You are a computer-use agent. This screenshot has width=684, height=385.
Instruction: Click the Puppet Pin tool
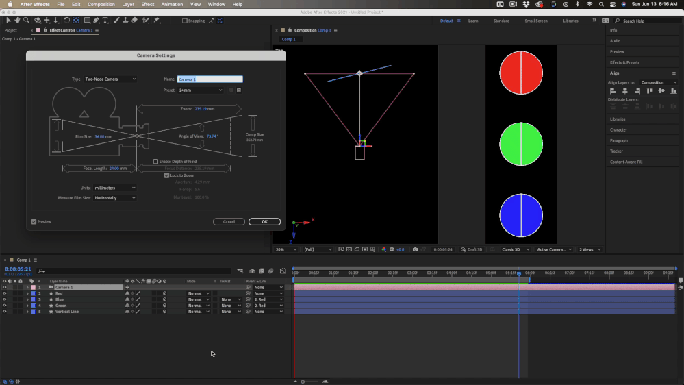click(157, 21)
